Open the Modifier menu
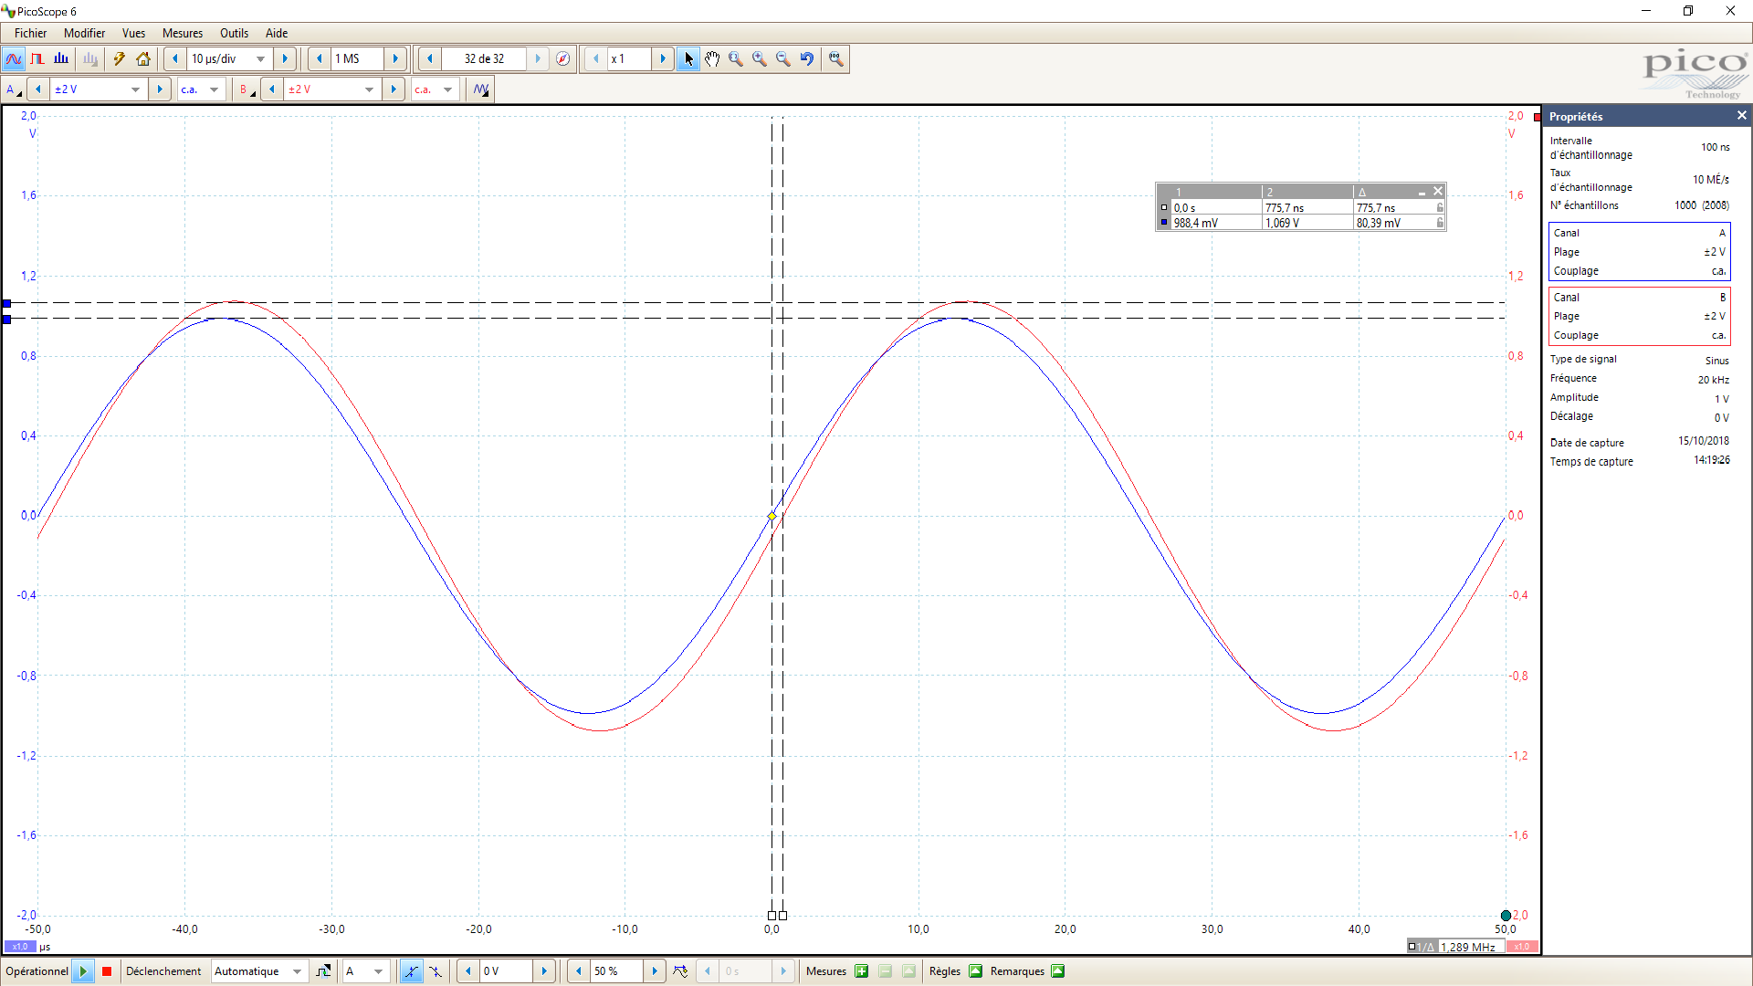This screenshot has width=1753, height=986. [x=84, y=33]
